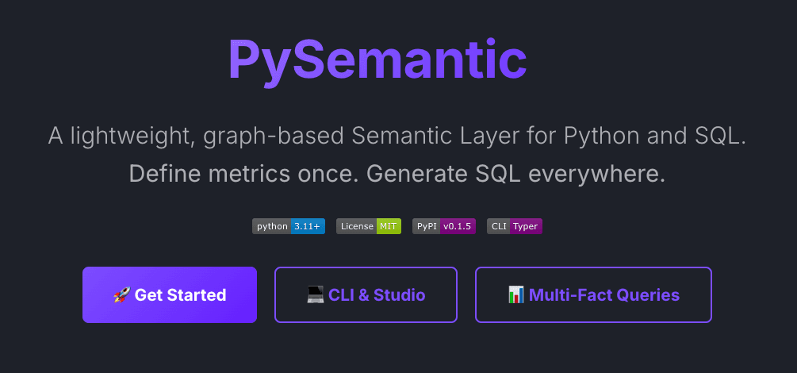797x373 pixels.
Task: Open the Multi-Fact Queries page
Action: (x=594, y=294)
